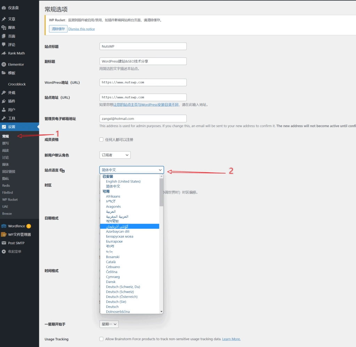Click the Comments bubble icon

click(4, 45)
